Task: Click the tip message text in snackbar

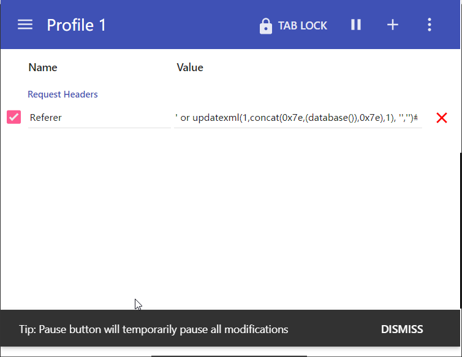Action: [153, 329]
